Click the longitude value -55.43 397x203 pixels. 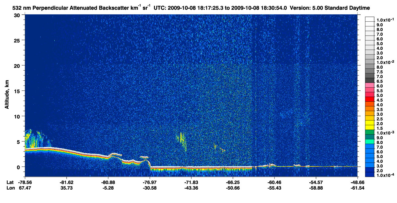click(x=274, y=188)
